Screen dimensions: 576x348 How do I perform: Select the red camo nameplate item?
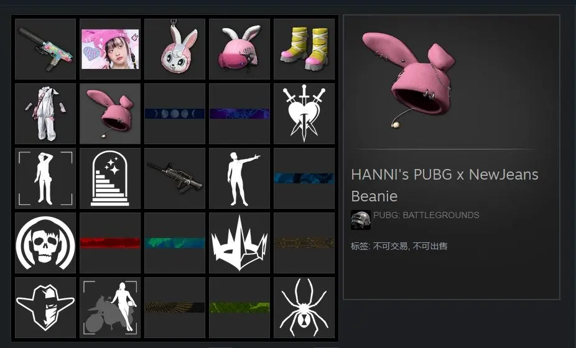(110, 243)
